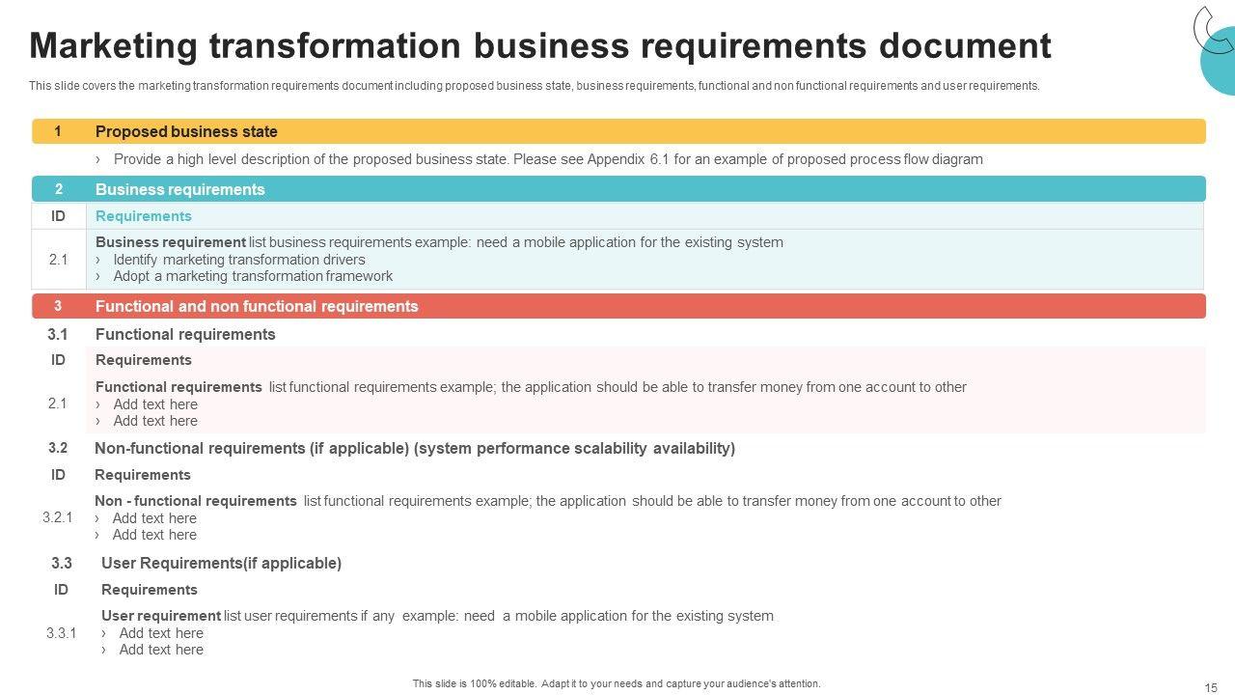Select bullet "Identify marketing transformation drivers"
1235x695 pixels.
click(x=239, y=260)
